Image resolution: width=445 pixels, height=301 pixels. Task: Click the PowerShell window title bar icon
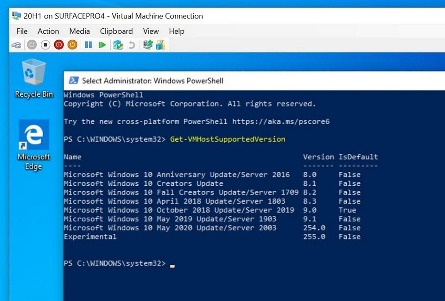click(73, 81)
